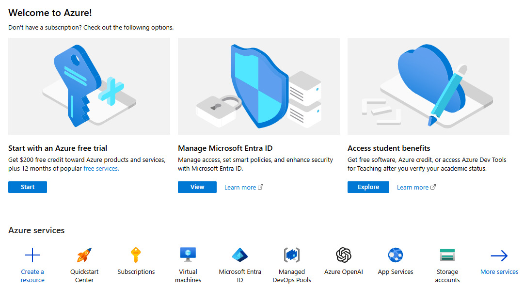Open the Quickstart Center
Screen dimensions: 524x287
84,255
